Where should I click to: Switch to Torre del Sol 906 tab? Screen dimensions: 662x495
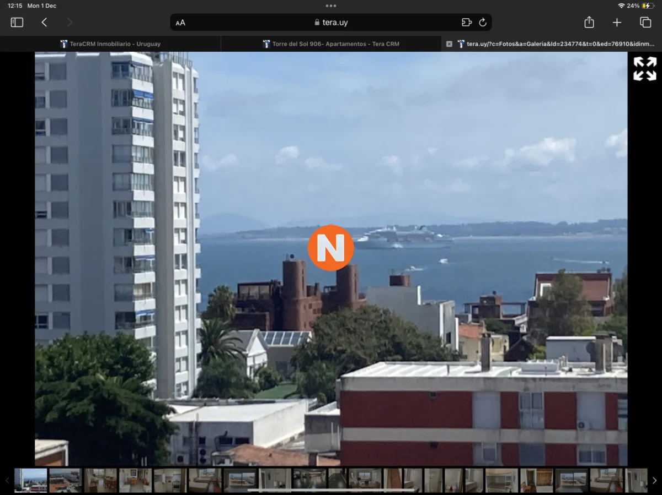pyautogui.click(x=331, y=44)
